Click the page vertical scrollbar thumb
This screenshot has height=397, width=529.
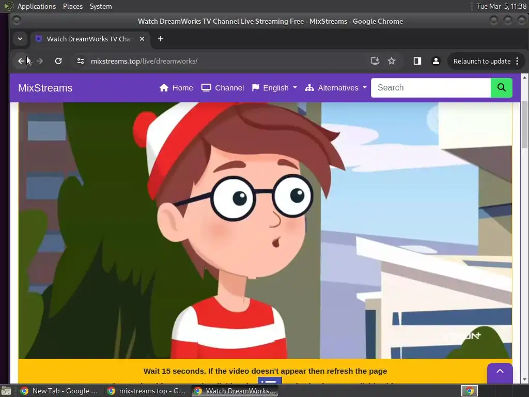click(525, 124)
